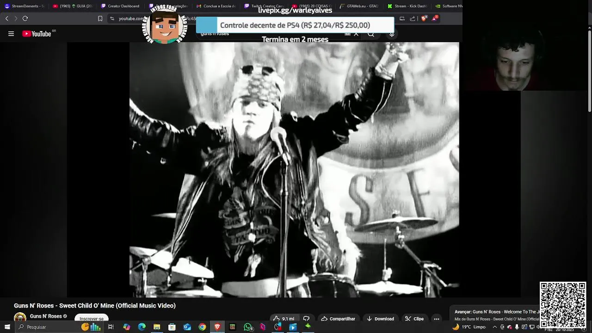
Task: Run the YouTube search magnifier button
Action: point(371,34)
